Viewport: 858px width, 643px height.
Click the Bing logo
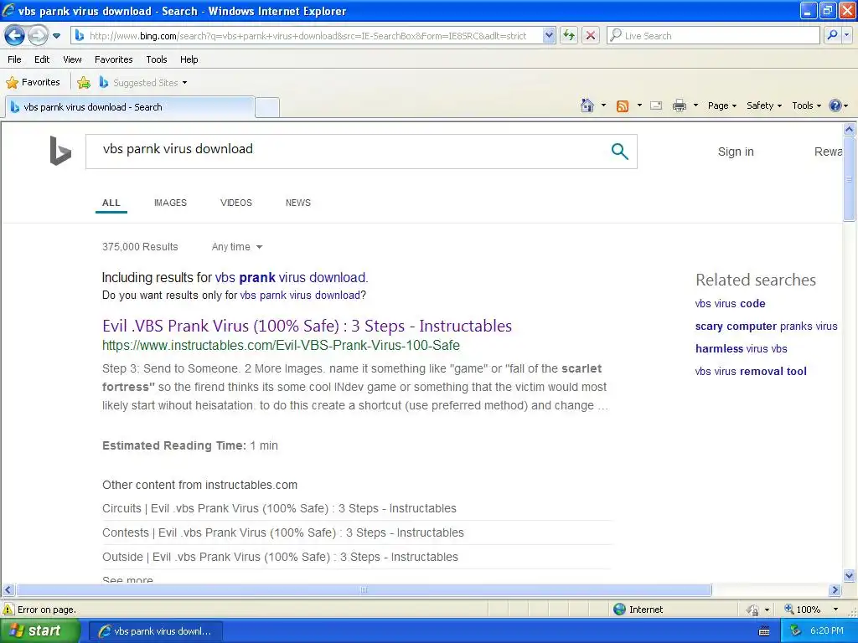point(60,151)
